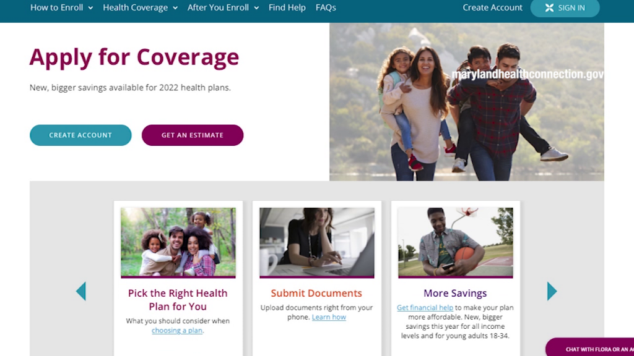Open the family photo on Pick Health Plan card

pos(178,242)
